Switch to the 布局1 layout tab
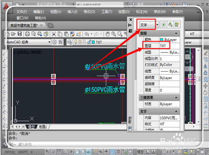The width and height of the screenshot is (209, 155). click(43, 127)
